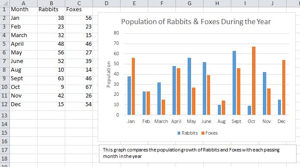Select the blue Rabbits bar for May
This screenshot has height=167, width=300.
189,86
